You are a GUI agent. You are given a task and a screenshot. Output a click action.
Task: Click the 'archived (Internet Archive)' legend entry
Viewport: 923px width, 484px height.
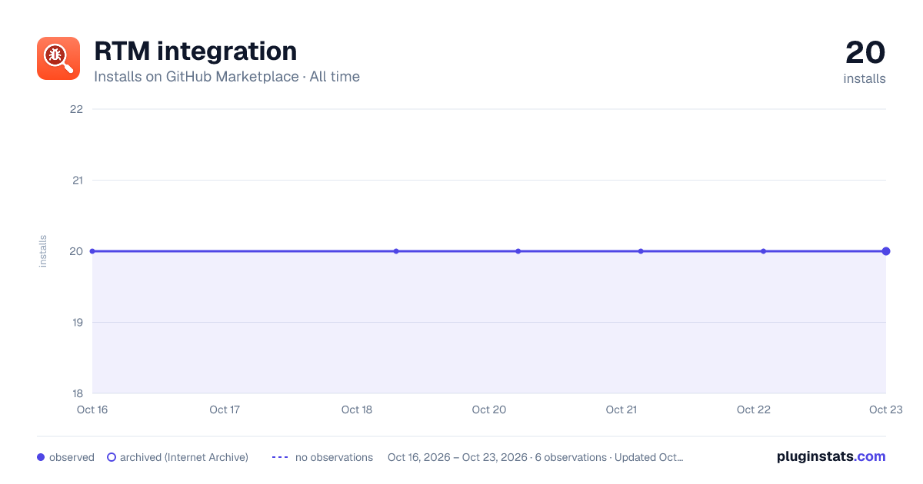point(178,457)
